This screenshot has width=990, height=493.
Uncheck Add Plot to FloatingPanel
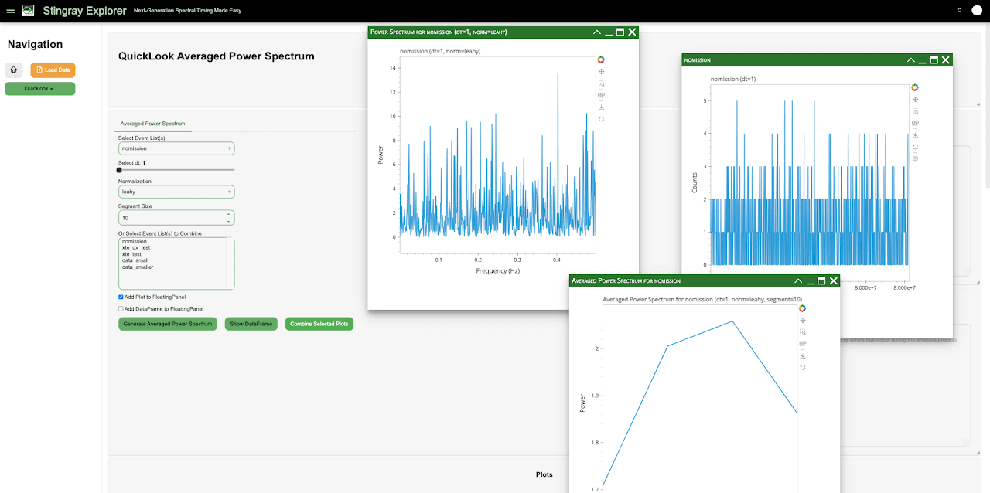[x=121, y=297]
